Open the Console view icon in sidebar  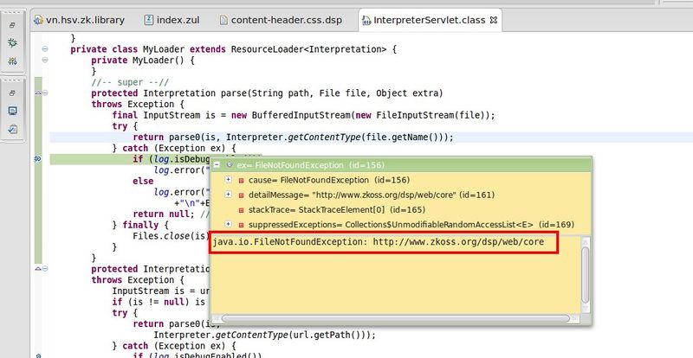12,110
